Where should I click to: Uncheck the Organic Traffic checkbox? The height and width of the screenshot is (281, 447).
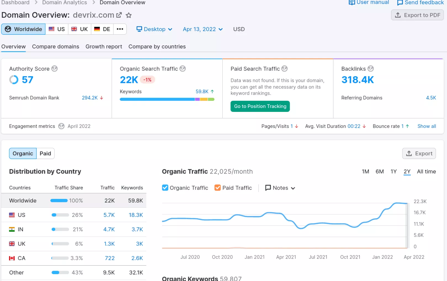[165, 188]
